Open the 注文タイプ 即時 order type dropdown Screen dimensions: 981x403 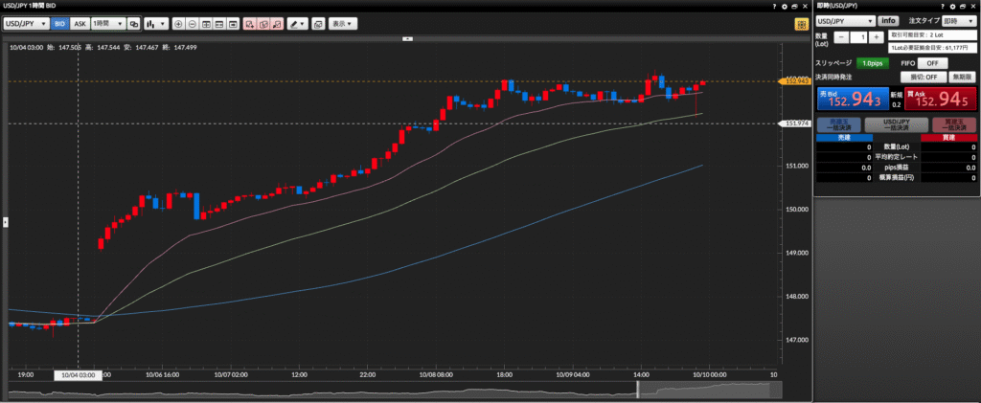[x=960, y=20]
